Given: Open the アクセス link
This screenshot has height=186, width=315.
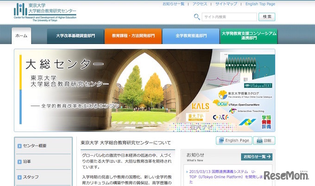Looking at the screenshot, I should click(200, 4).
